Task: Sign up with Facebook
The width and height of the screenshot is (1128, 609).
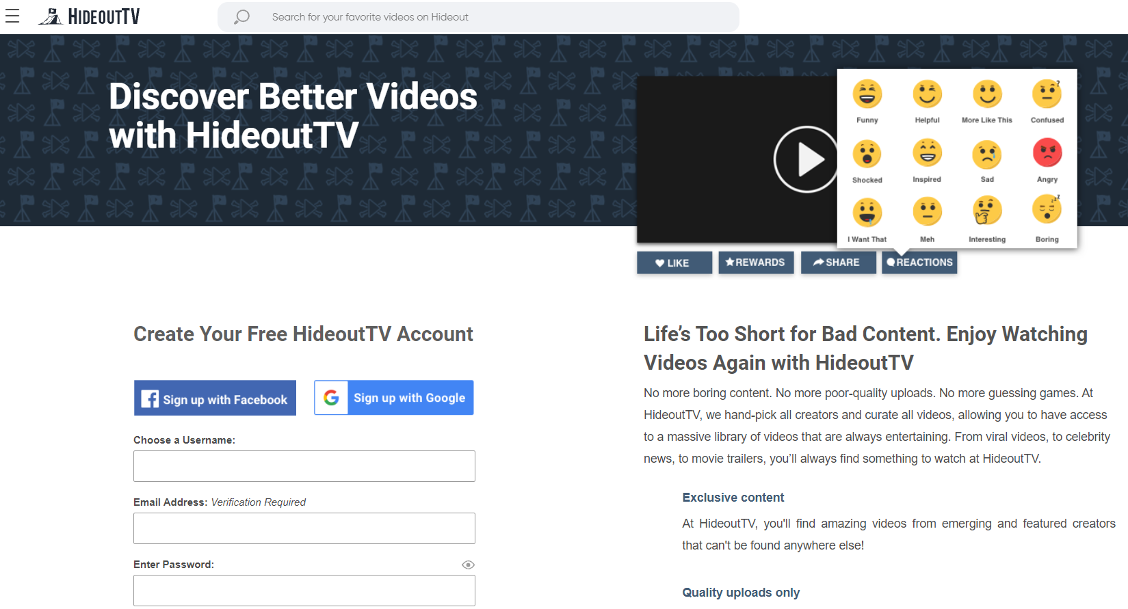Action: pos(215,398)
